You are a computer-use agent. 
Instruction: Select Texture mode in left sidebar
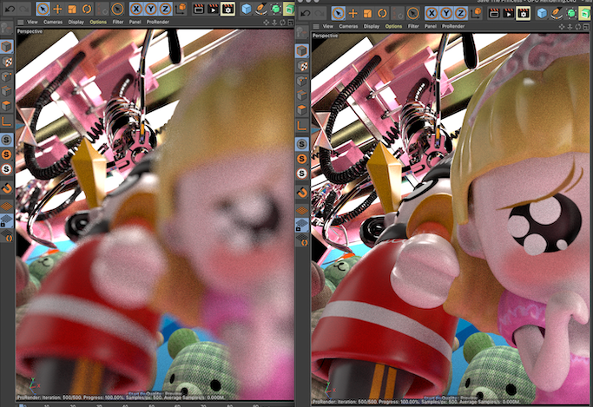tap(6, 62)
